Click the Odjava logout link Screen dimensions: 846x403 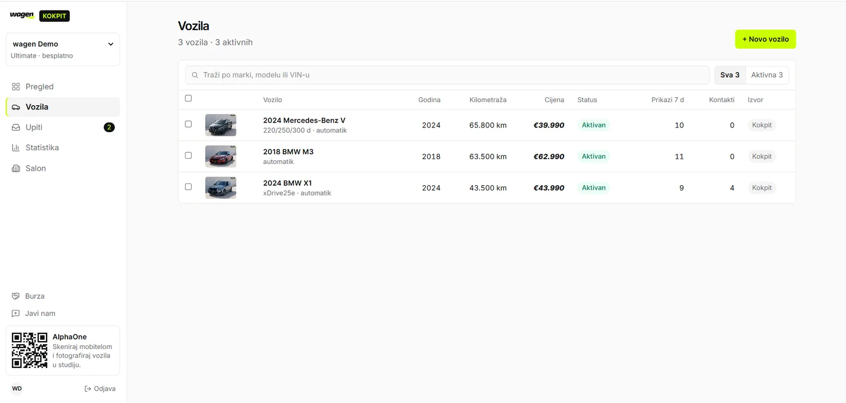pyautogui.click(x=100, y=389)
